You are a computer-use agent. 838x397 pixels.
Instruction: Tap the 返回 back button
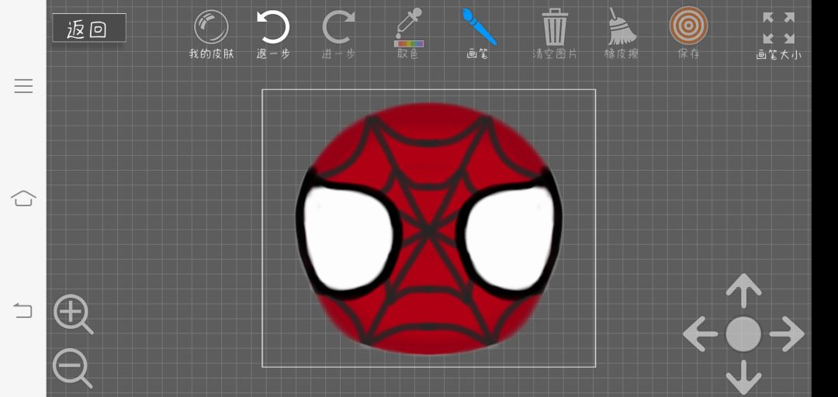click(89, 29)
